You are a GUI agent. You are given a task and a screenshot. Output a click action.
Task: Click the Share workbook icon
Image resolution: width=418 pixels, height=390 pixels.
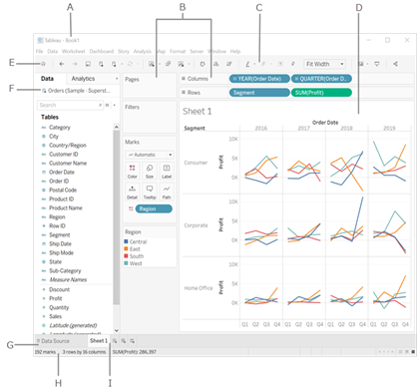(395, 64)
